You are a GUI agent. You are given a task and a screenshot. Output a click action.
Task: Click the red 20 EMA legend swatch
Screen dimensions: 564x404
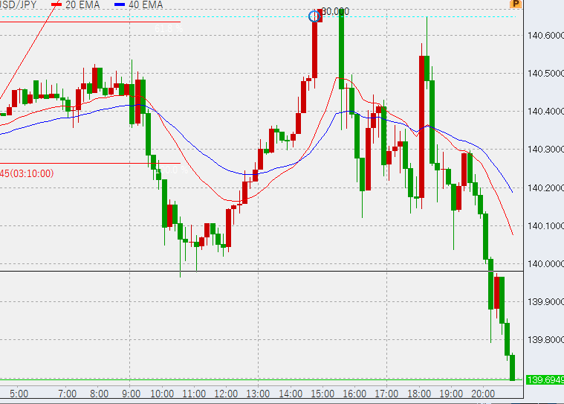pyautogui.click(x=56, y=4)
